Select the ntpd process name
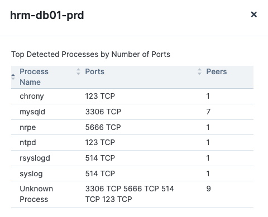This screenshot has height=217, width=268. point(28,143)
